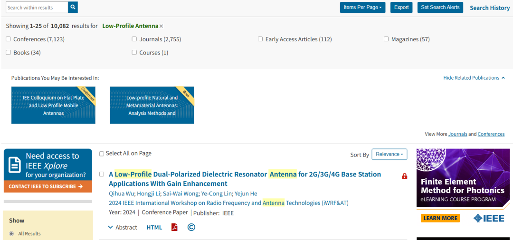Open IEE Colloquium on Flat Plate publication card
This screenshot has height=240, width=513.
click(x=53, y=105)
